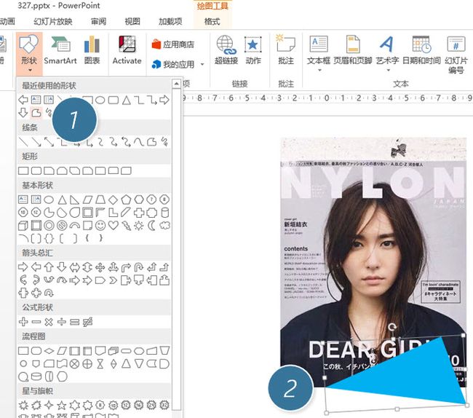Select the heart shape

point(113,226)
